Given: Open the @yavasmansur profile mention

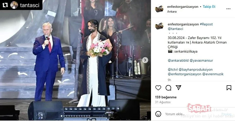Looking at the screenshot, I should (x=201, y=60).
